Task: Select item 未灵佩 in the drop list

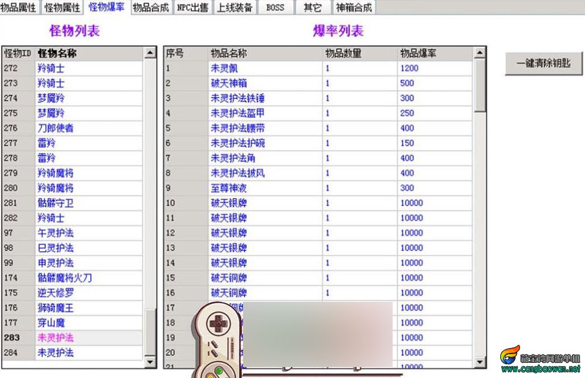Action: point(225,68)
